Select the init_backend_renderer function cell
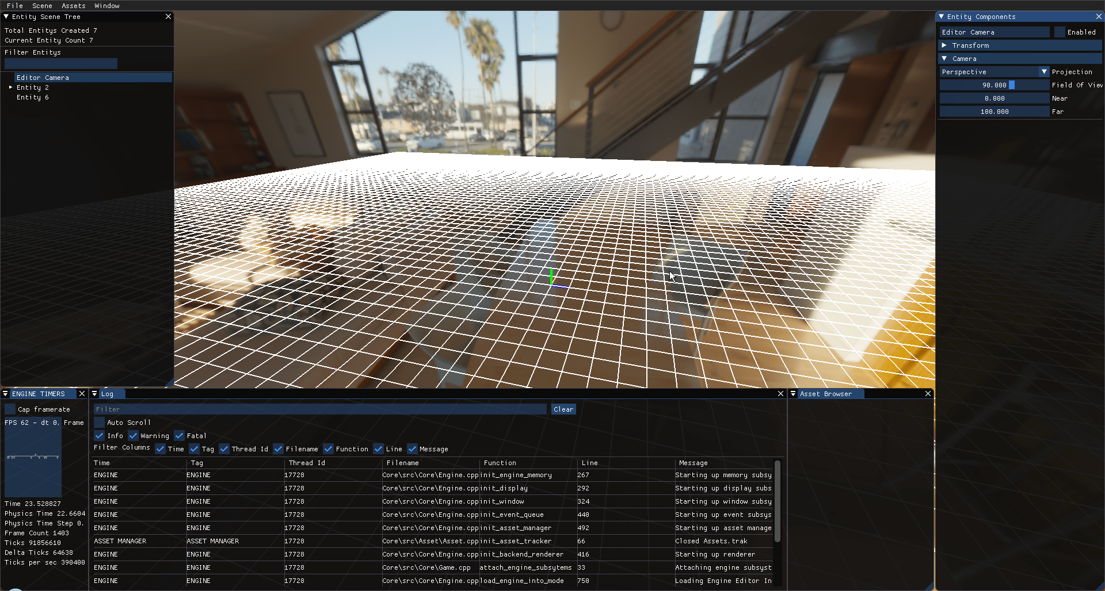 point(521,555)
